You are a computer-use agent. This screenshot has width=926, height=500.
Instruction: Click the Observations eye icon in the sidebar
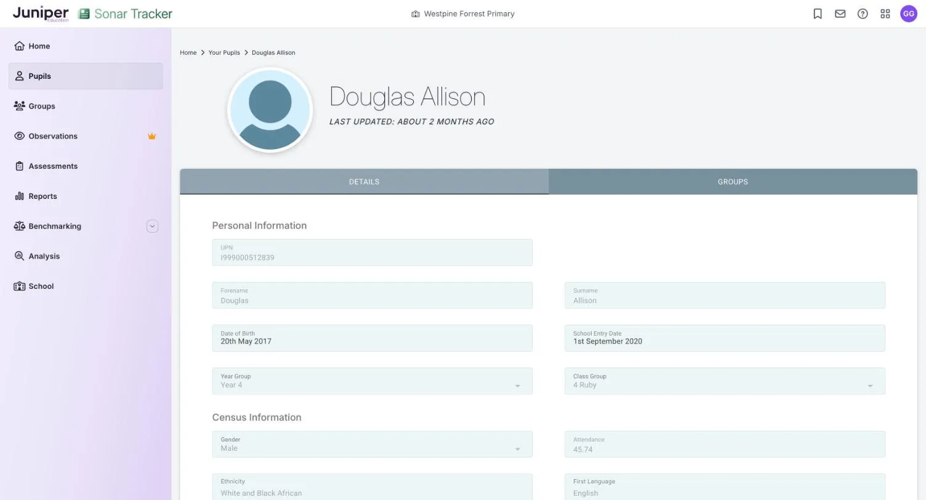[19, 136]
